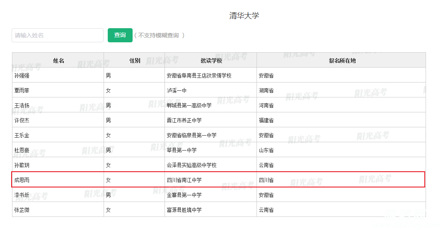
Task: Select the name 王乐金
Action: pyautogui.click(x=22, y=136)
